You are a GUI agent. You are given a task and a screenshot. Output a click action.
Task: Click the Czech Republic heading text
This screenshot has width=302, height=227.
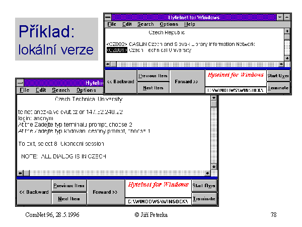(x=167, y=33)
